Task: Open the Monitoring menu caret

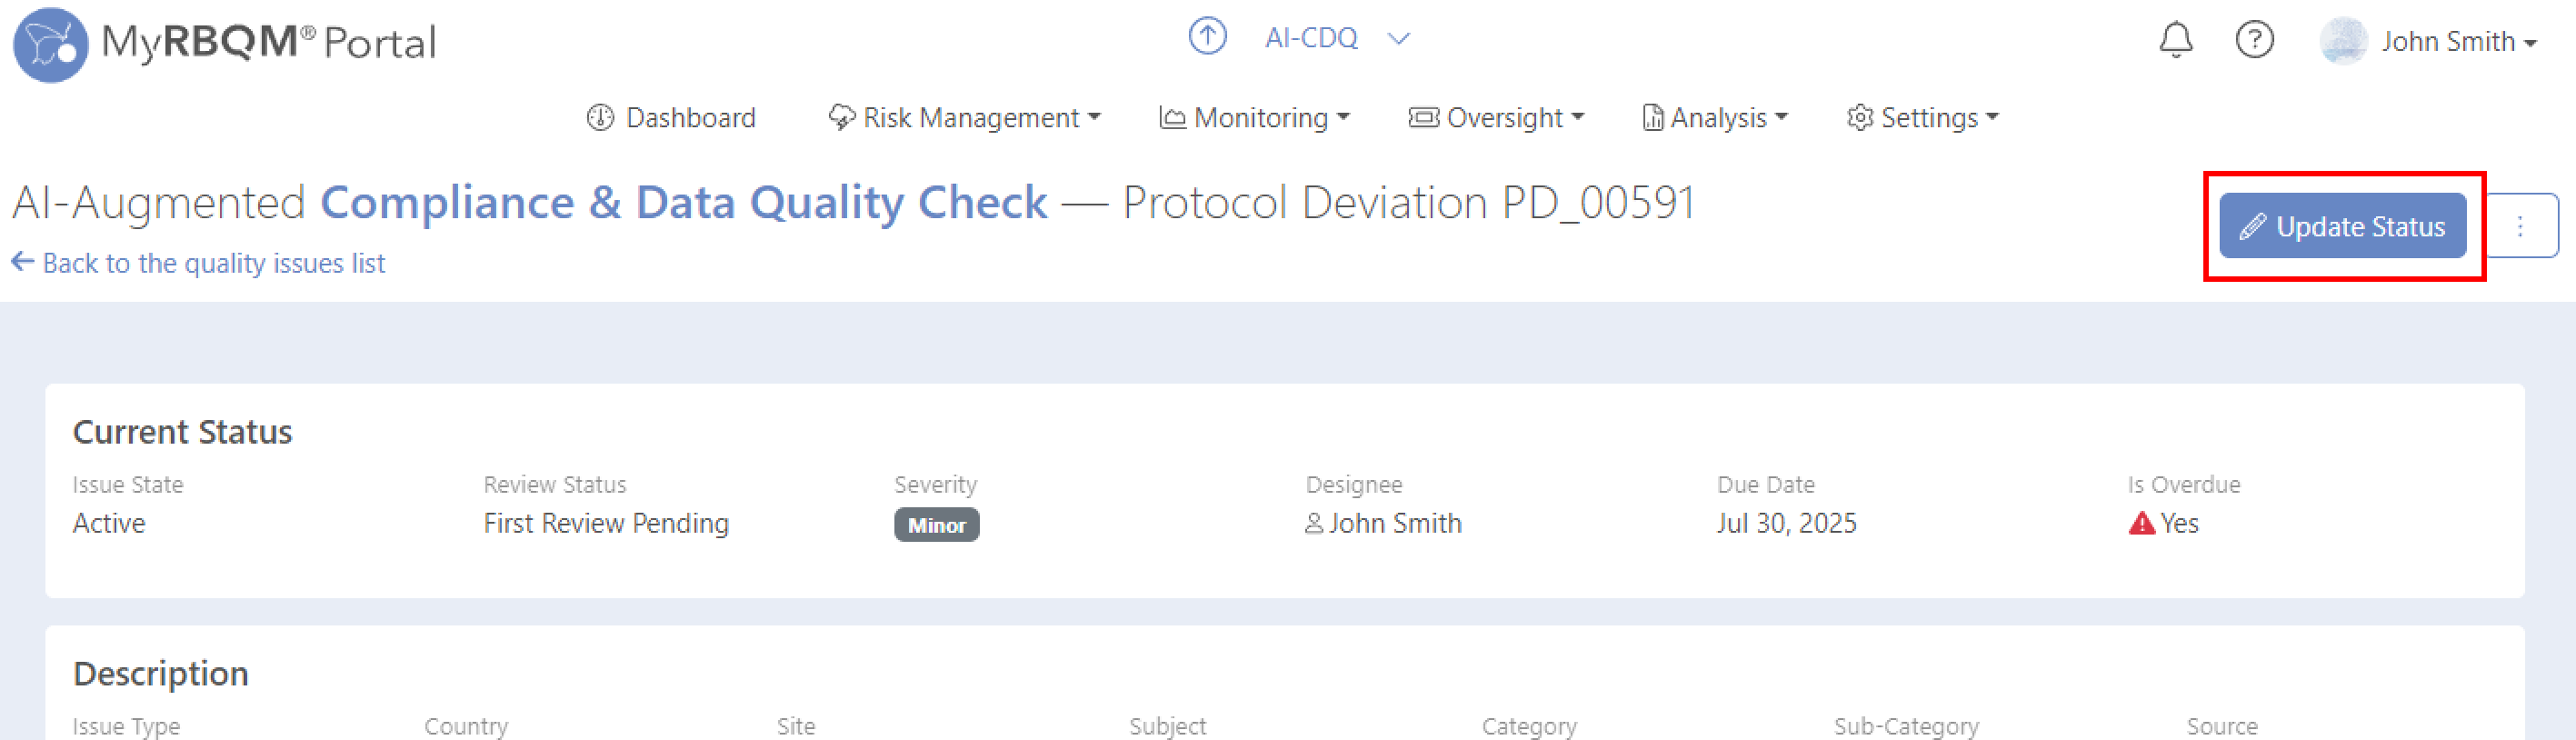Action: click(x=1343, y=118)
